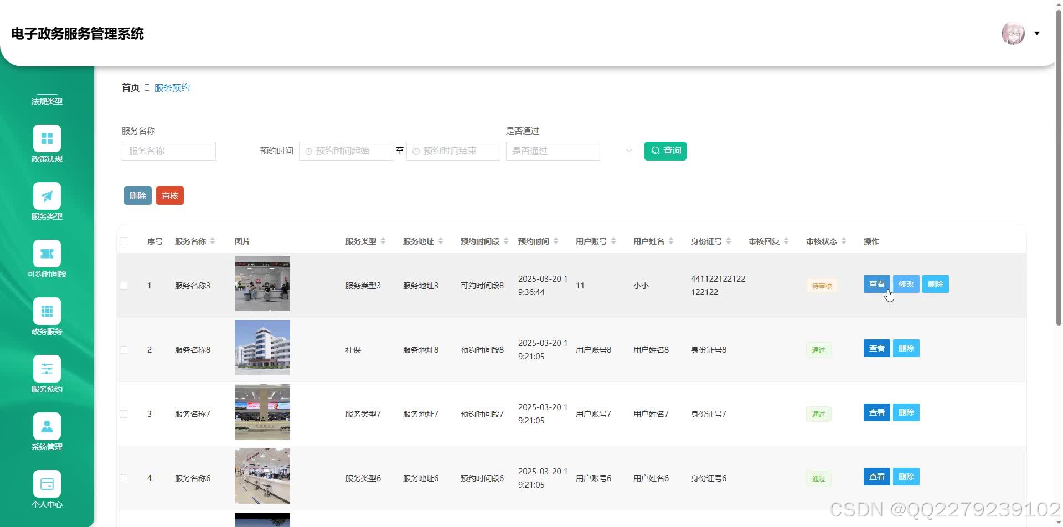1063x527 pixels.
Task: Open the 修改 action for 服务名称3
Action: tap(906, 284)
